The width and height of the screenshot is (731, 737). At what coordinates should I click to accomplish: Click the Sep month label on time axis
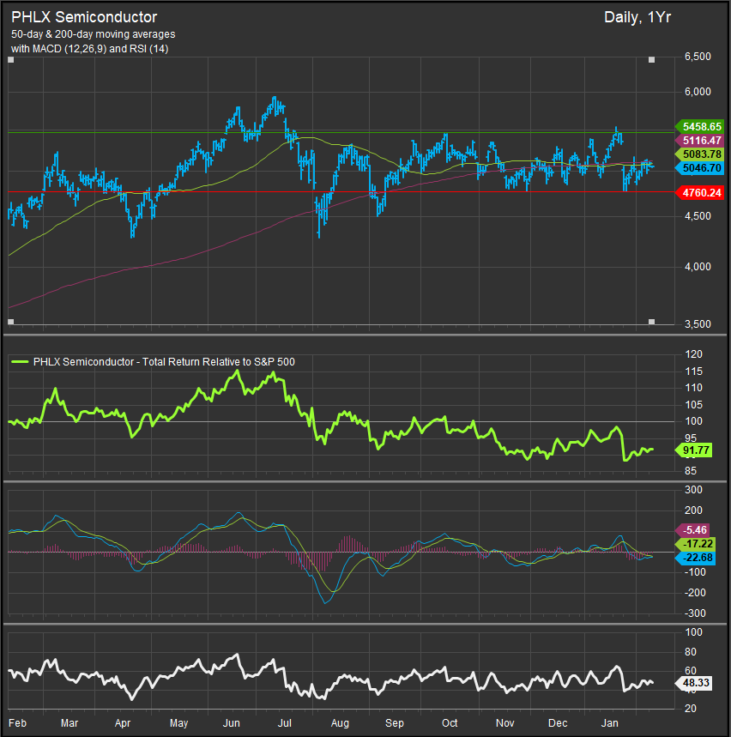click(395, 723)
